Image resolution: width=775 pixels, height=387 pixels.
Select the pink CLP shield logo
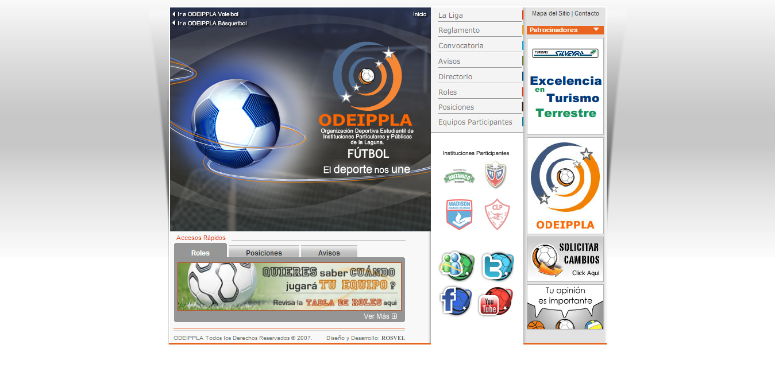[497, 214]
